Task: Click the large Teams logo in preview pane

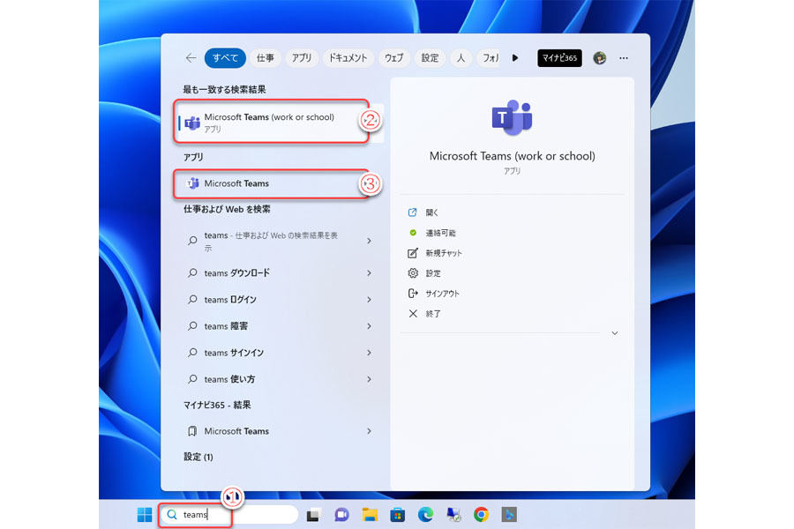Action: click(512, 117)
